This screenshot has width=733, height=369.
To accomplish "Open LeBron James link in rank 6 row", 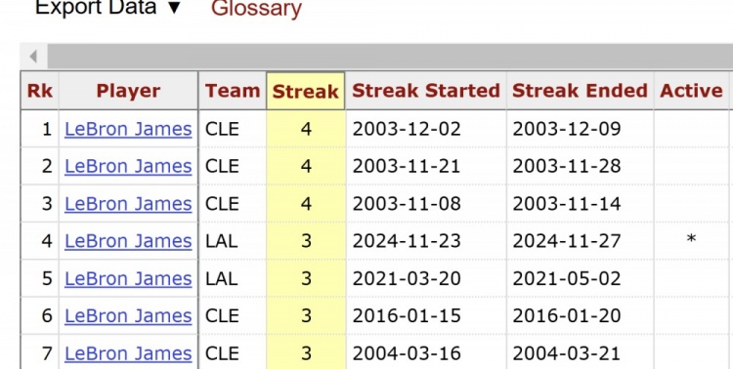I will pyautogui.click(x=128, y=315).
